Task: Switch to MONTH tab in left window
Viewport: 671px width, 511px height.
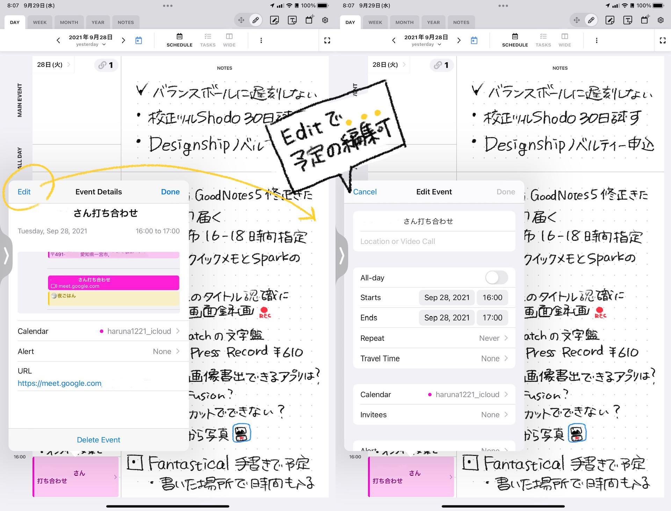Action: (x=69, y=22)
